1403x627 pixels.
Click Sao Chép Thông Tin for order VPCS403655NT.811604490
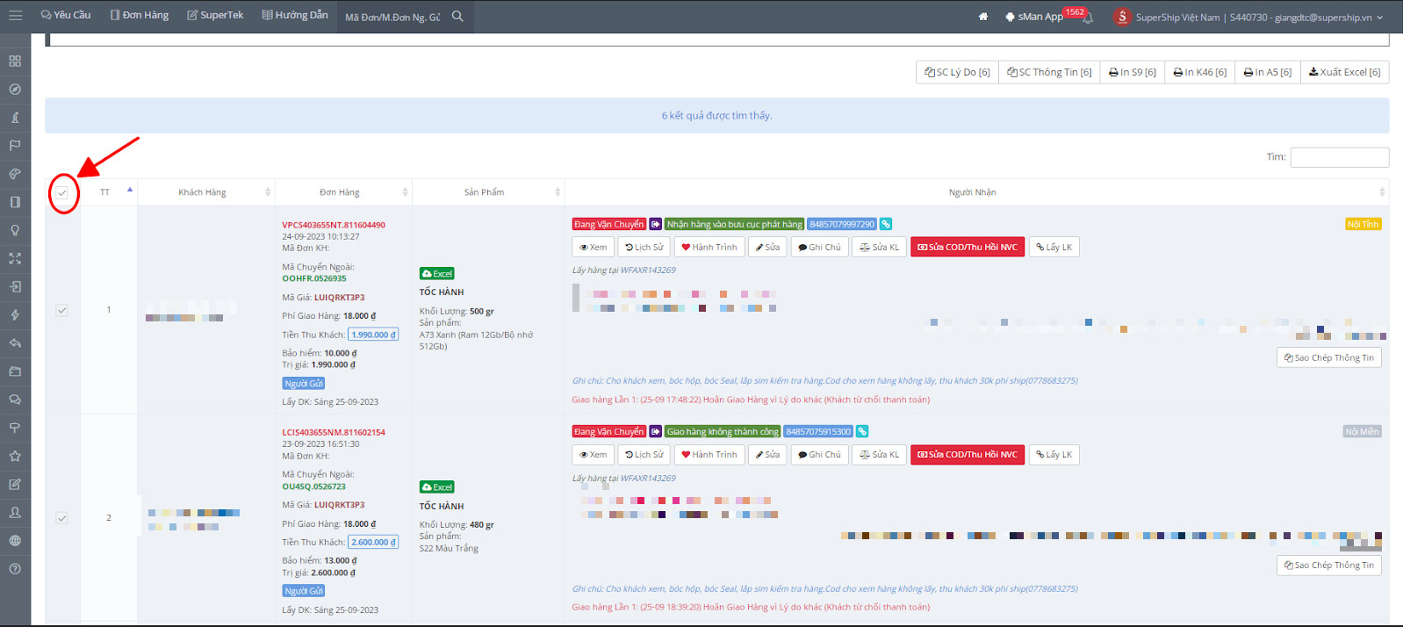point(1329,357)
